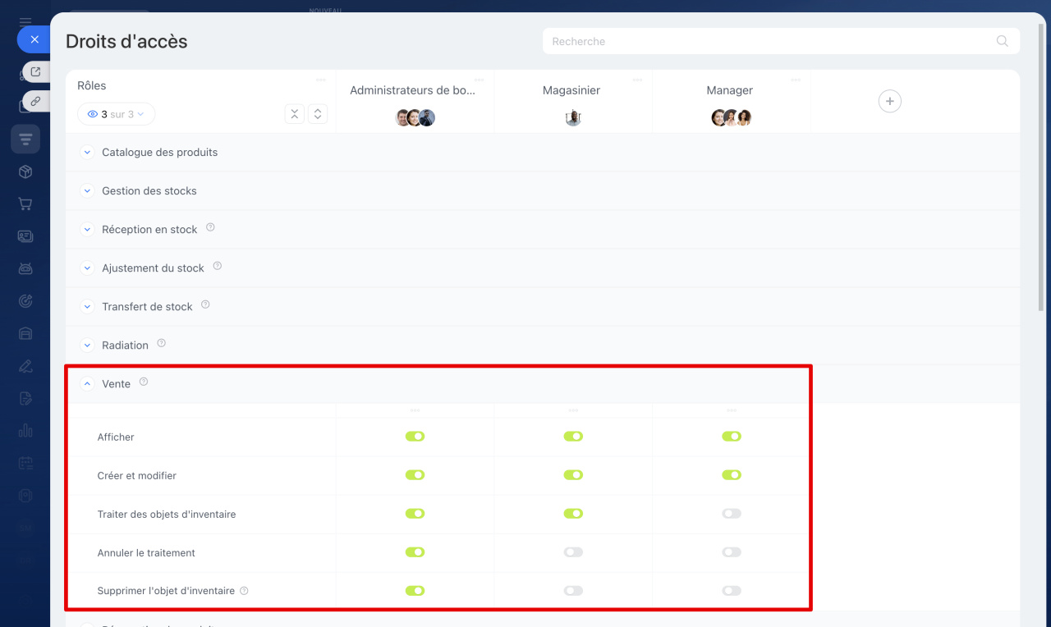
Task: Click help icon next to Vente
Action: pyautogui.click(x=144, y=382)
